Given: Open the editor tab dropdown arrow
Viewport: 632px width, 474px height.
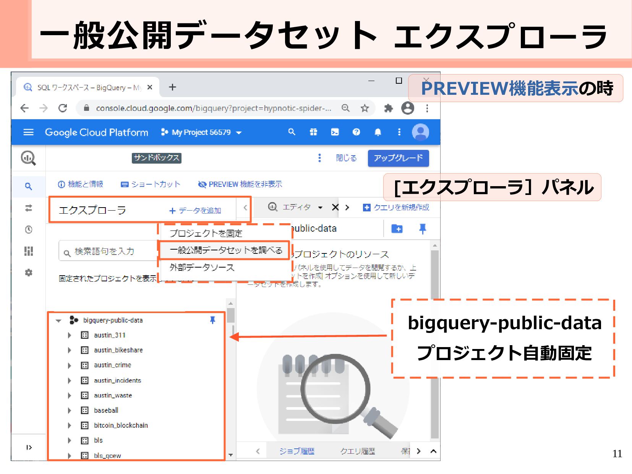Looking at the screenshot, I should pos(320,208).
